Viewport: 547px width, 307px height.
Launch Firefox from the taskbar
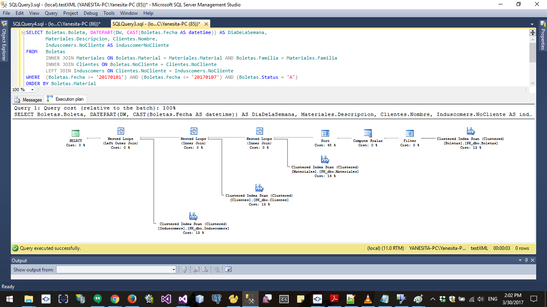click(132, 299)
